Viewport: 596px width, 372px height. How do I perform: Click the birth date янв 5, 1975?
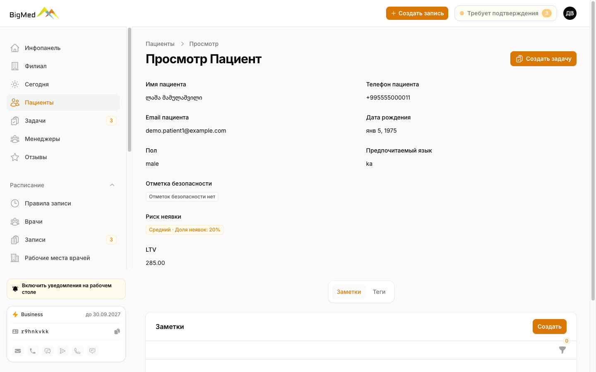tap(382, 131)
